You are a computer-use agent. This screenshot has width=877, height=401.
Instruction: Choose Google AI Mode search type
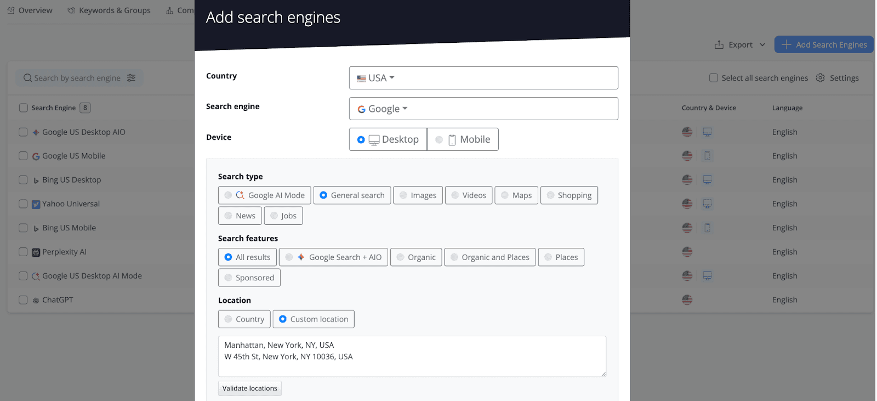click(x=265, y=195)
